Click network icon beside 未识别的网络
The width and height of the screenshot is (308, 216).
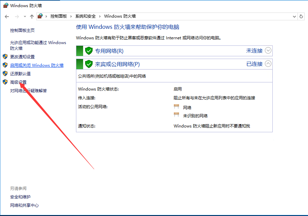pyautogui.click(x=176, y=115)
